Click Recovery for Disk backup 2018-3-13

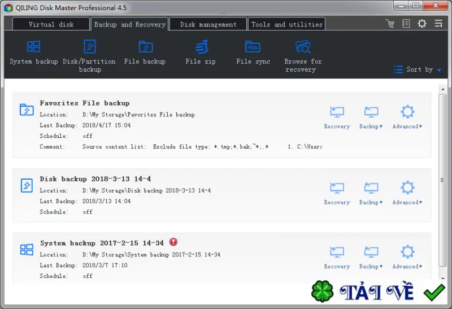pyautogui.click(x=337, y=194)
